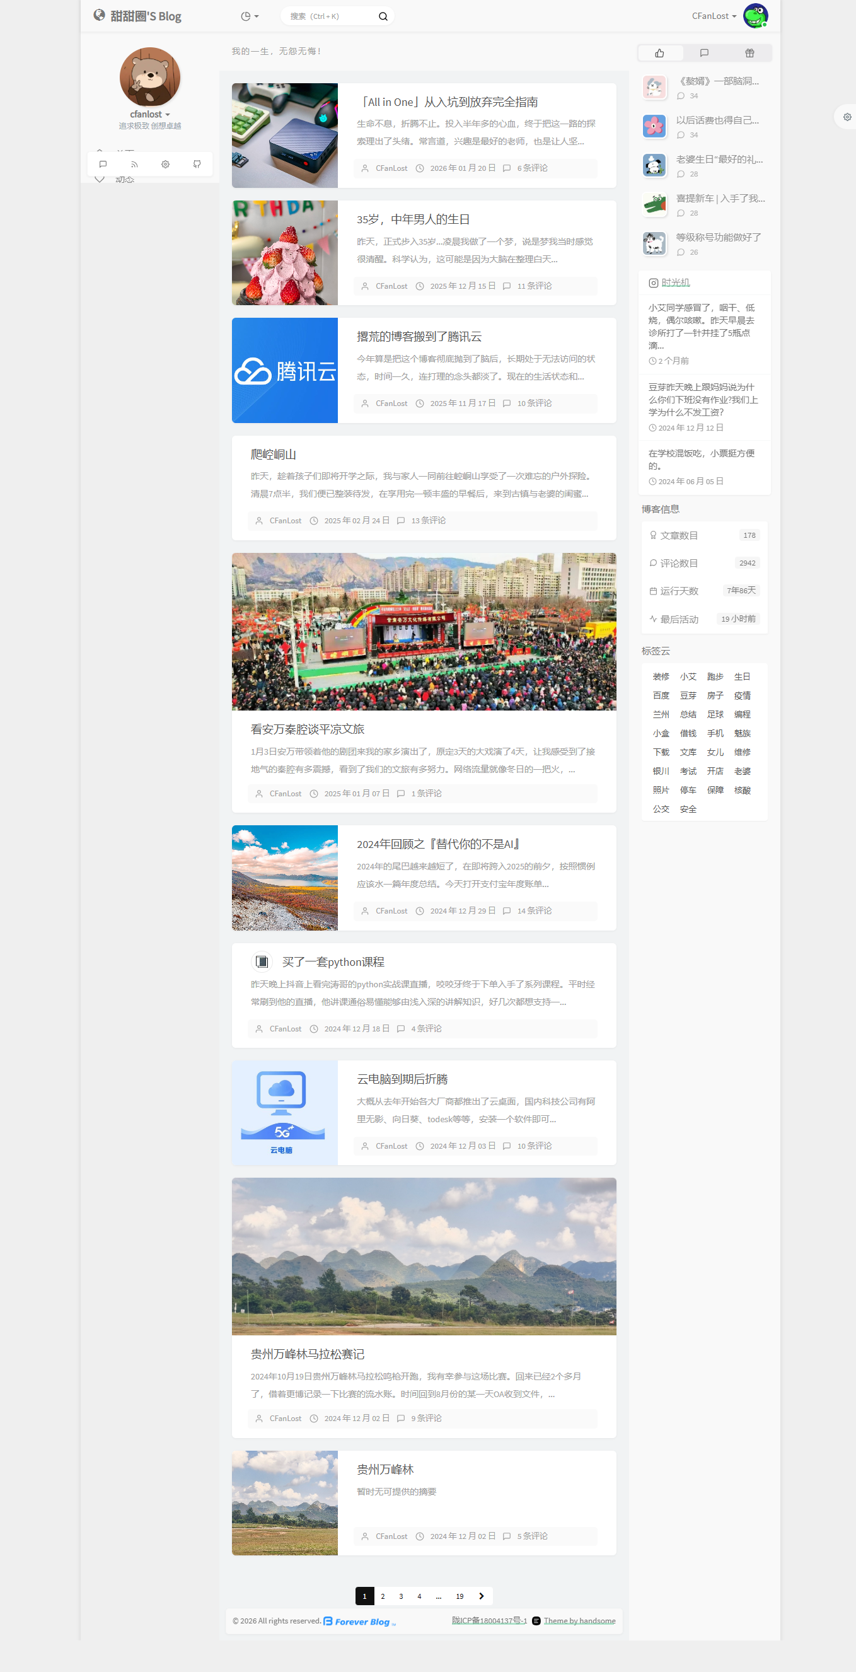The image size is (856, 1672).
Task: Open the 时光机 link
Action: tap(675, 282)
